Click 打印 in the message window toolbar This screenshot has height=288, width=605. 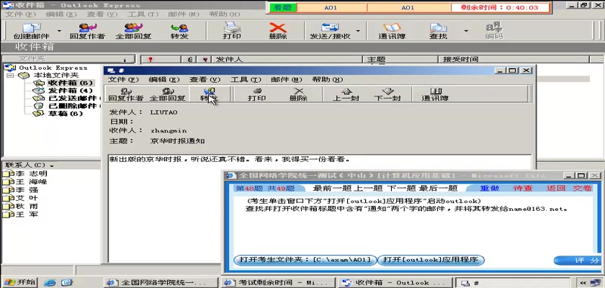click(x=256, y=94)
